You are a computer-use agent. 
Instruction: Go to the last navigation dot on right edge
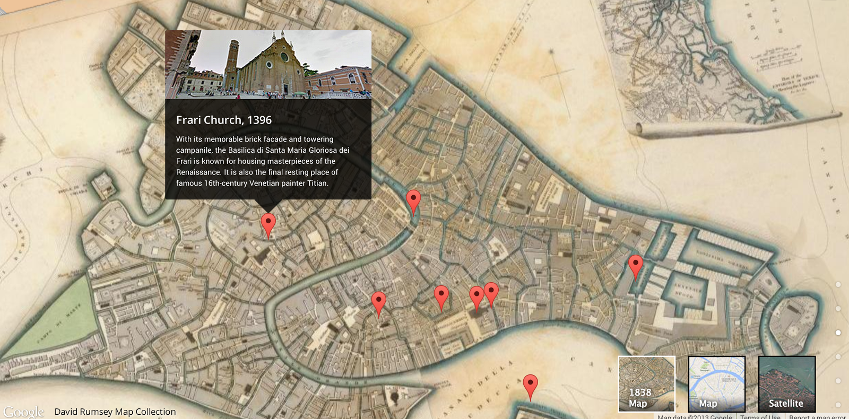[838, 405]
